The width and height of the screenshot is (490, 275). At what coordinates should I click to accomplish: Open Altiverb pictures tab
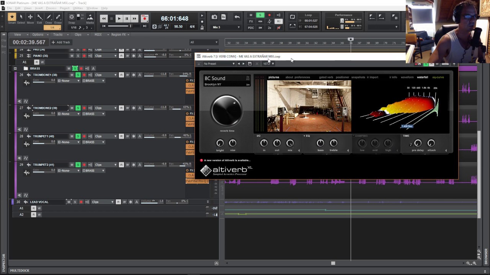point(274,77)
